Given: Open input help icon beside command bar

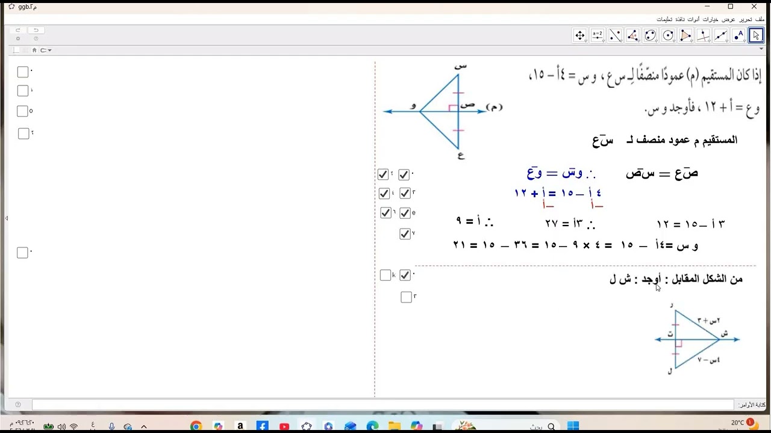Looking at the screenshot, I should tap(17, 405).
